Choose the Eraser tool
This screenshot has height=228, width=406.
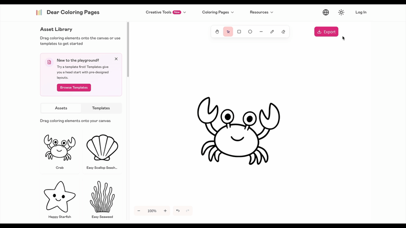(x=283, y=31)
